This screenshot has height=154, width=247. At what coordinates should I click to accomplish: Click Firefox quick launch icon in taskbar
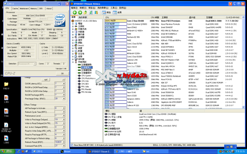pyautogui.click(x=23, y=151)
